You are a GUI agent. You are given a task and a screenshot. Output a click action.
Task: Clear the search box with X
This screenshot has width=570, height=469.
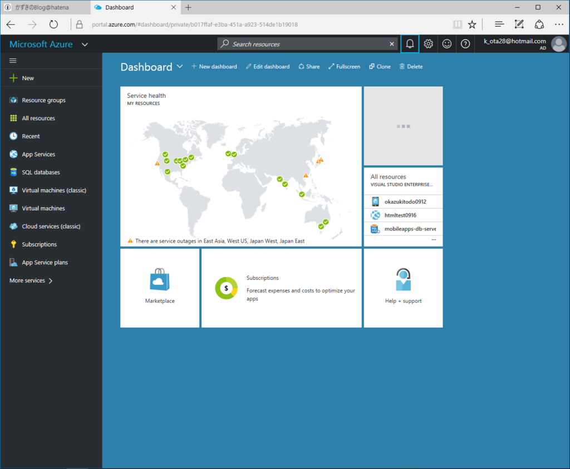click(391, 44)
